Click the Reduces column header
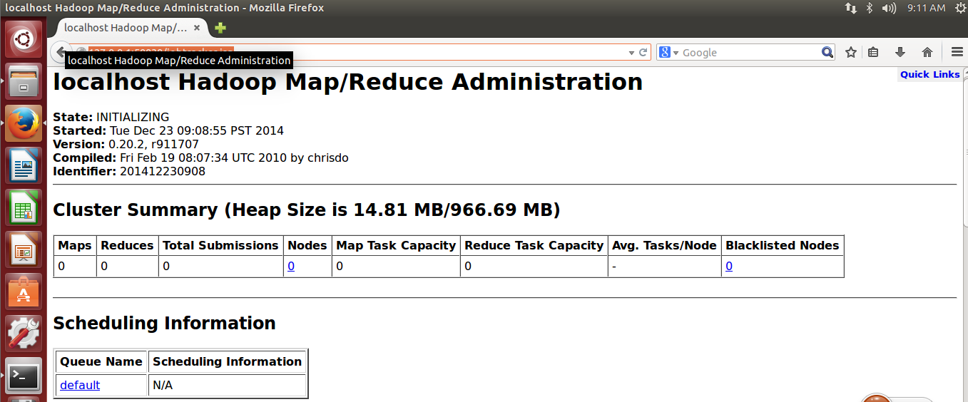 click(127, 245)
